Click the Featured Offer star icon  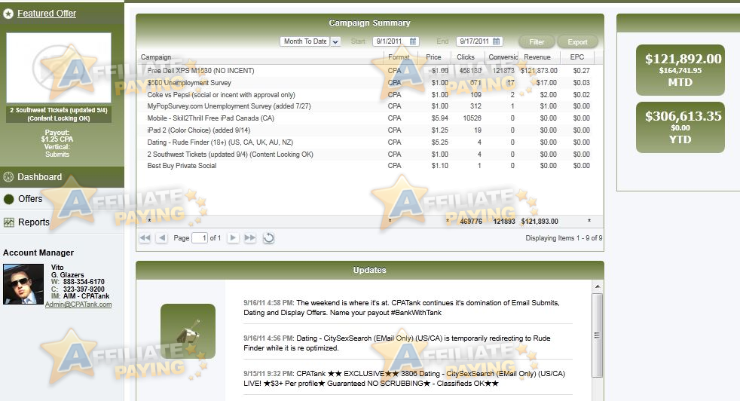8,14
